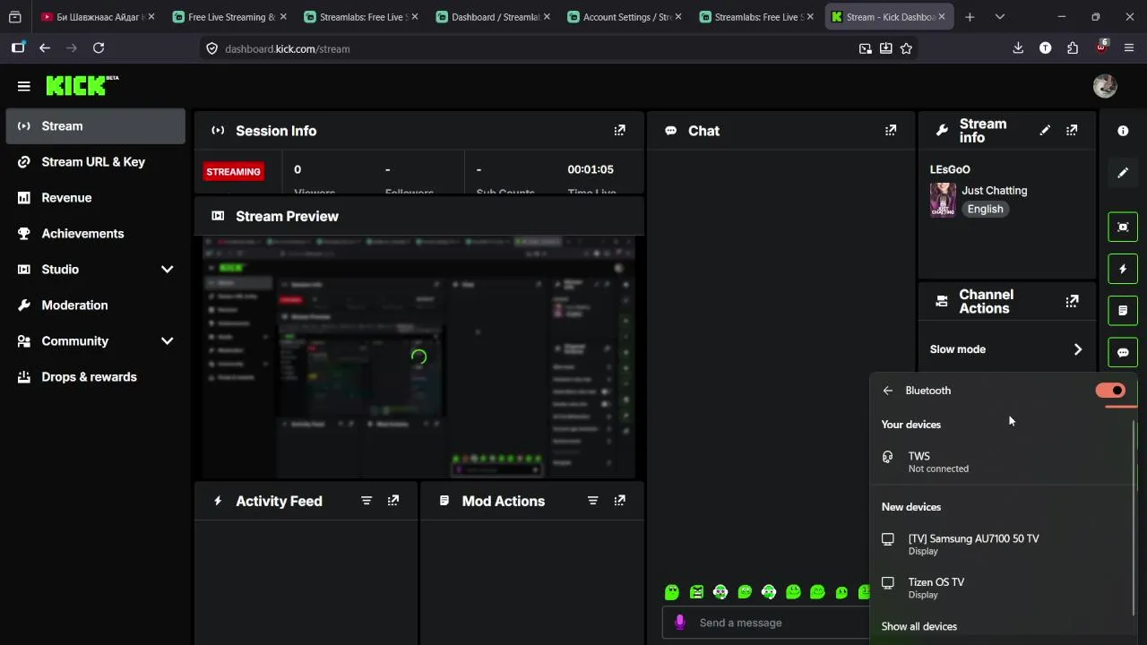Pop out the Mod Actions panel
1147x645 pixels.
pyautogui.click(x=619, y=501)
